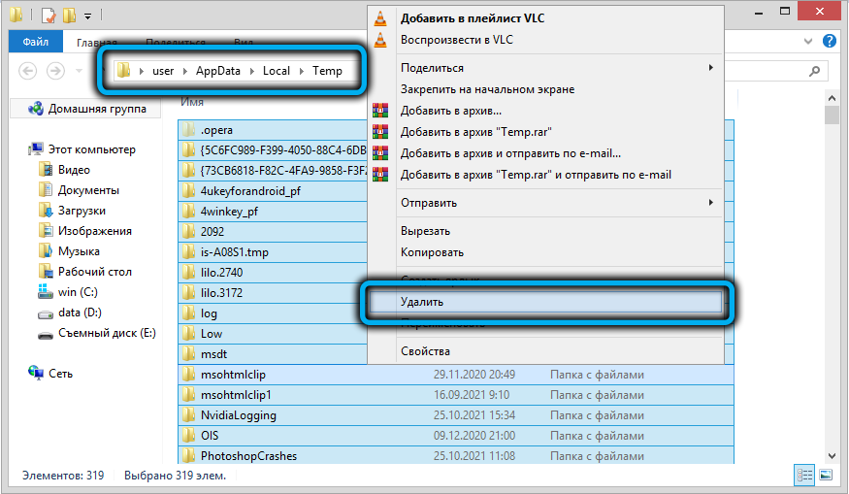Viewport: 849px width, 494px height.
Task: Click the WinRAR icon next to 'Добавить в архив...'
Action: 381,111
